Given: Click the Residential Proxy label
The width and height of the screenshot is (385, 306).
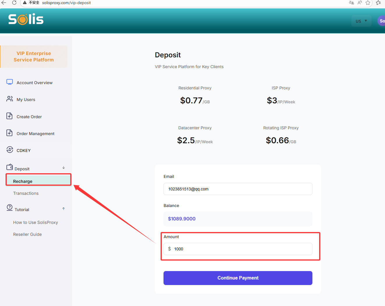Looking at the screenshot, I should pyautogui.click(x=195, y=88).
